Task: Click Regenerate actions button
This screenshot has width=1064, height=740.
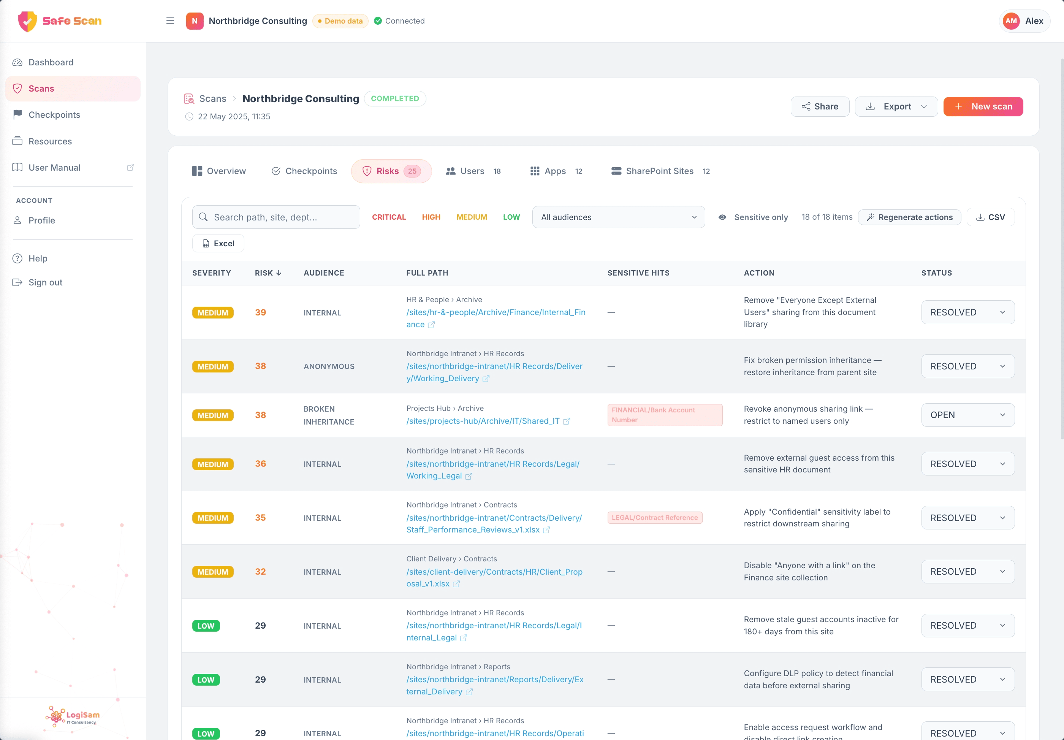Action: (x=909, y=217)
